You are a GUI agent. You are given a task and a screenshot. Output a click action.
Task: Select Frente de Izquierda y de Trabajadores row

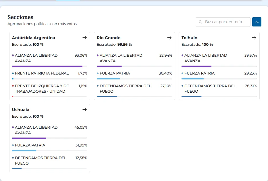[x=42, y=89]
